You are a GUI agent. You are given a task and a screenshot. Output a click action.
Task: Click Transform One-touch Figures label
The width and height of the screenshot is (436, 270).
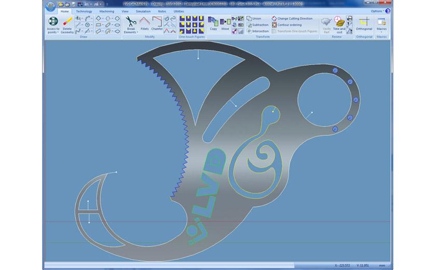[297, 31]
